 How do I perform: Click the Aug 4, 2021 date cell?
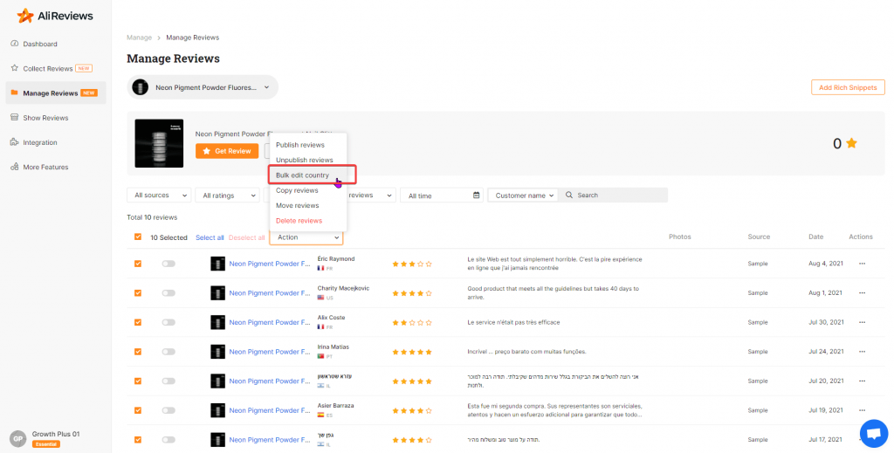pos(825,264)
